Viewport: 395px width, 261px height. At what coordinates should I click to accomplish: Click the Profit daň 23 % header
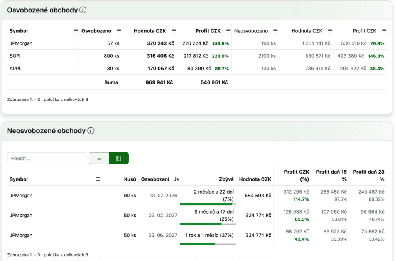coord(368,176)
